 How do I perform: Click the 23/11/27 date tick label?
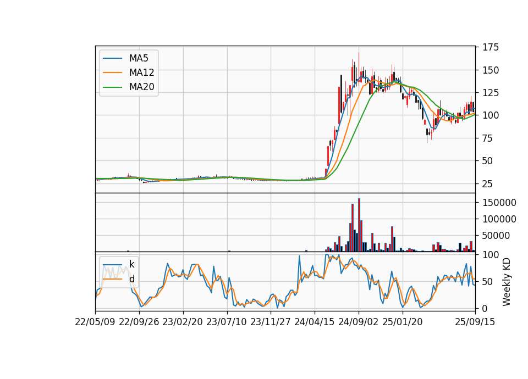pos(271,322)
